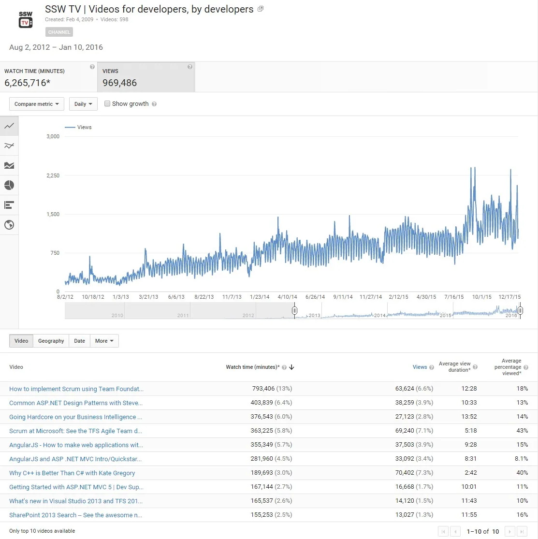Screen dimensions: 538x539
Task: Switch to multi-line chart view icon
Action: 9,146
